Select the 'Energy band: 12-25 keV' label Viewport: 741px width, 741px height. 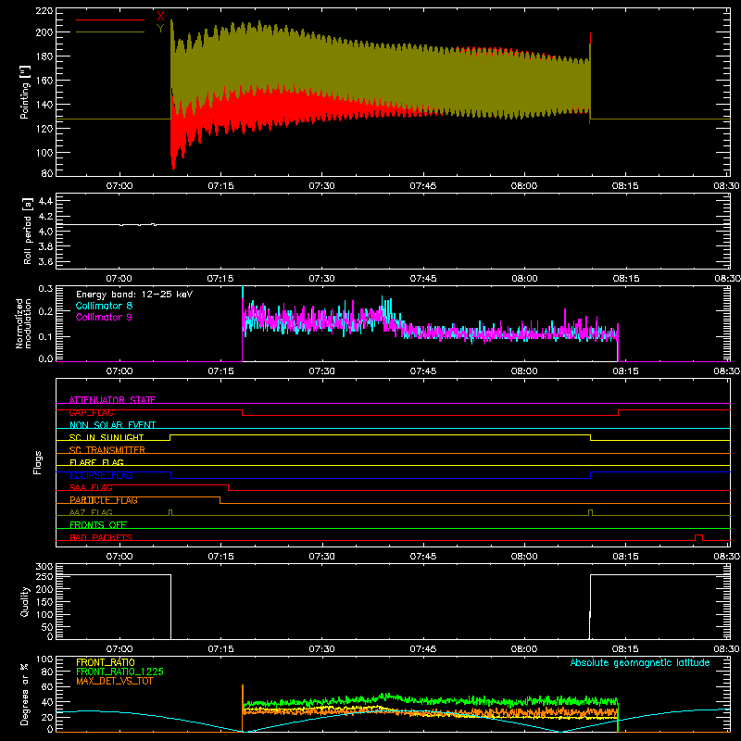coord(134,295)
